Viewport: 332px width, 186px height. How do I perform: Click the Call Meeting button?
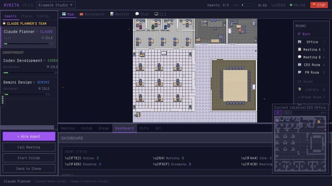click(29, 147)
